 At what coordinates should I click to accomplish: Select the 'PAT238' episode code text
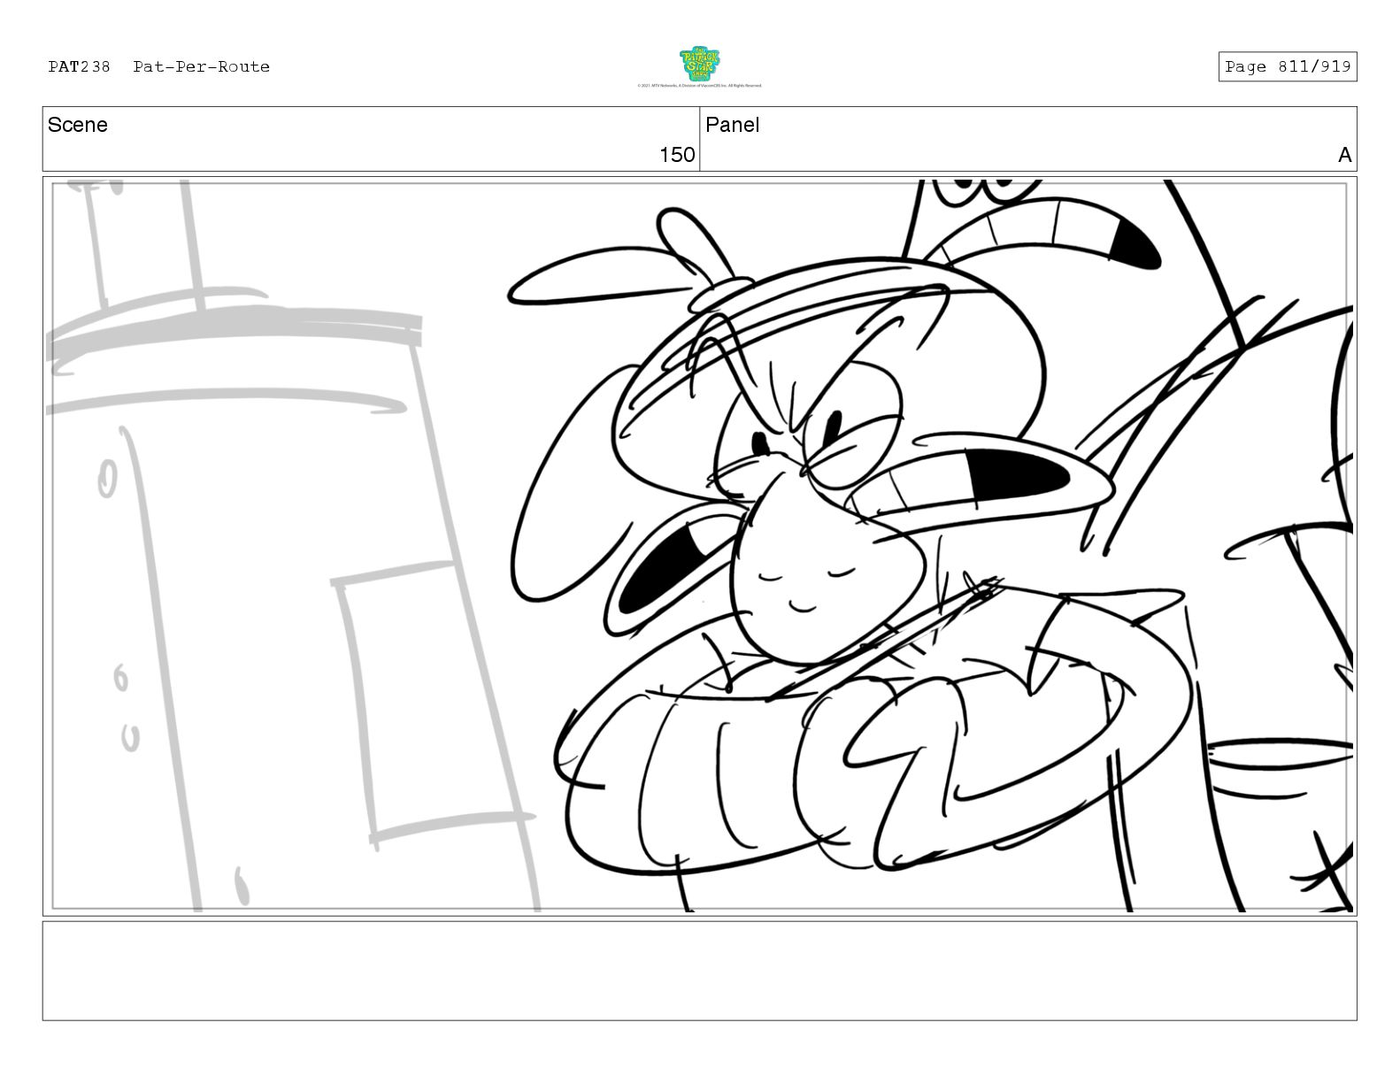tap(80, 66)
